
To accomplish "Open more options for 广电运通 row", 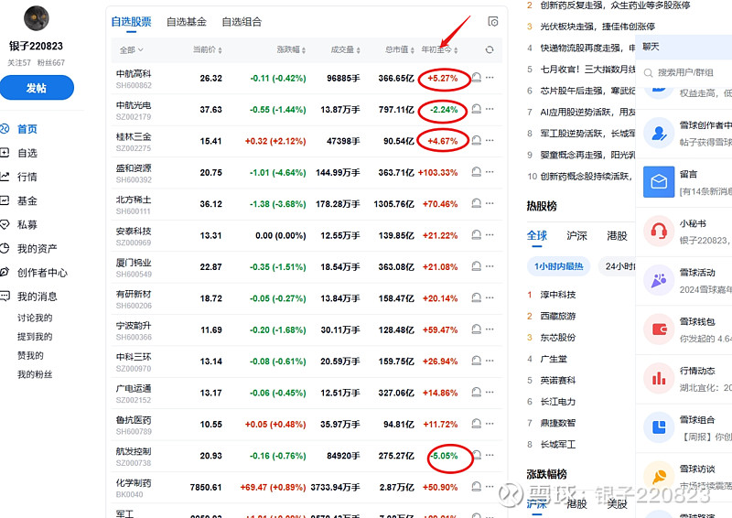I will pos(490,392).
